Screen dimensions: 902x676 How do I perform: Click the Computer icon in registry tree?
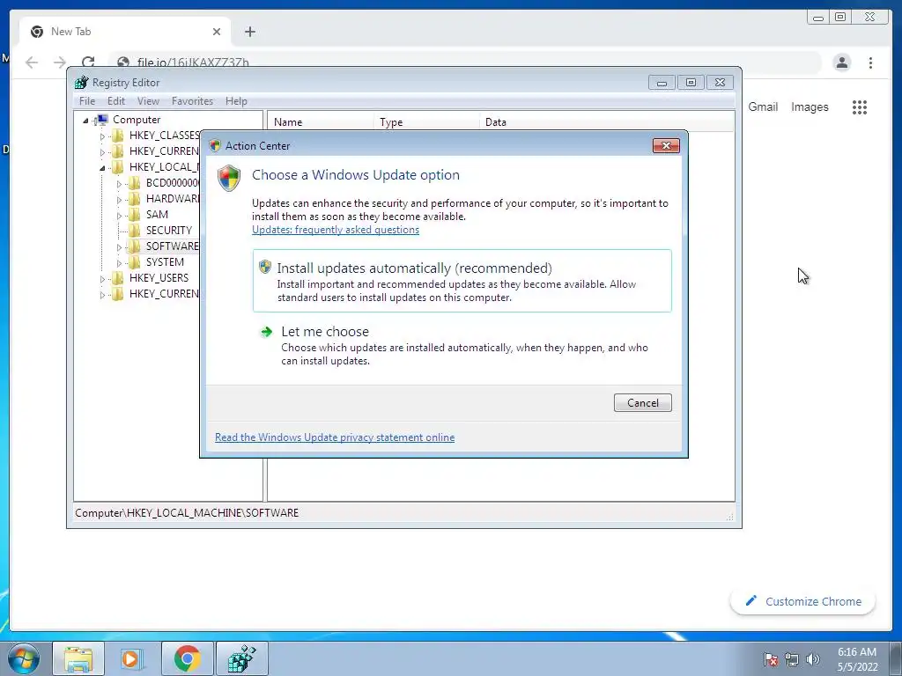pos(102,120)
